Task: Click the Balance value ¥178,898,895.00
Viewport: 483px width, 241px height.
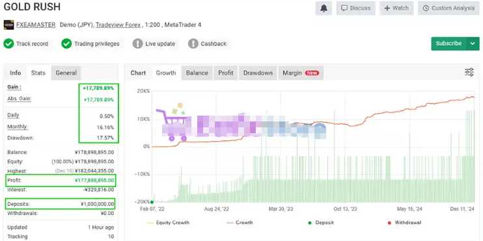Action: (94, 152)
